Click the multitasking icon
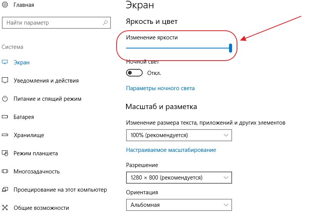Screen dimensions: 329x217 [5, 171]
